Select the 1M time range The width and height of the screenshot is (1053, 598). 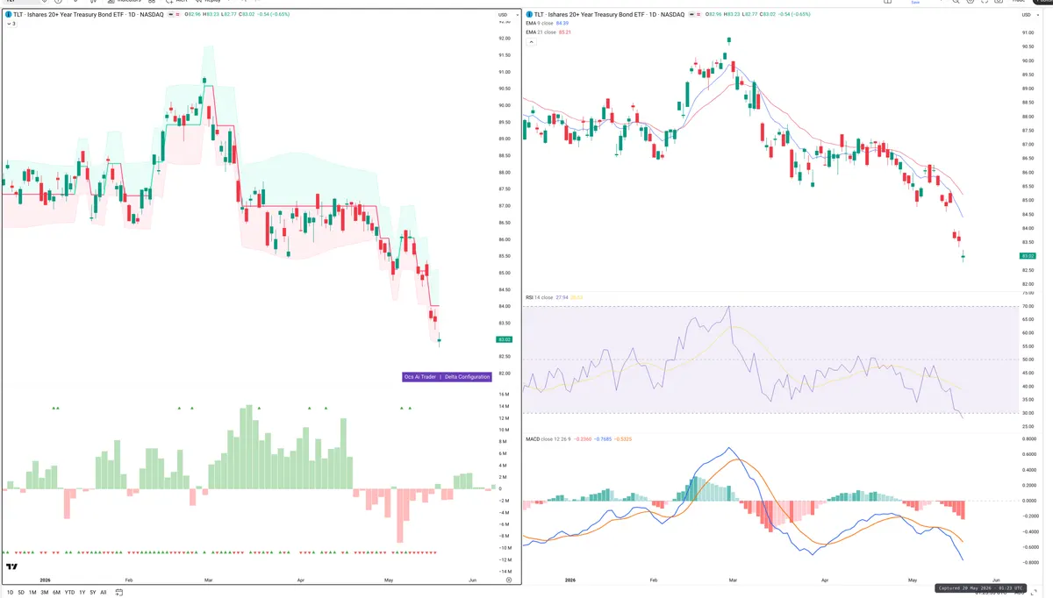(32, 593)
